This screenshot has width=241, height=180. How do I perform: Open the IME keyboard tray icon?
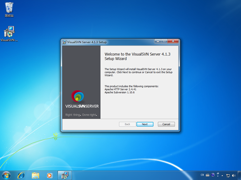click(207, 175)
